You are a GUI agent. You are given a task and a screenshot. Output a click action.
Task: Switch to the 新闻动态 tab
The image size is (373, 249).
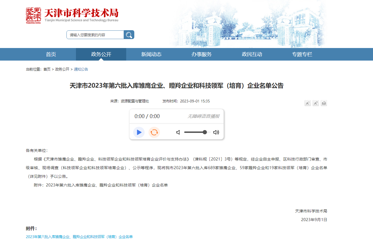tap(151, 54)
